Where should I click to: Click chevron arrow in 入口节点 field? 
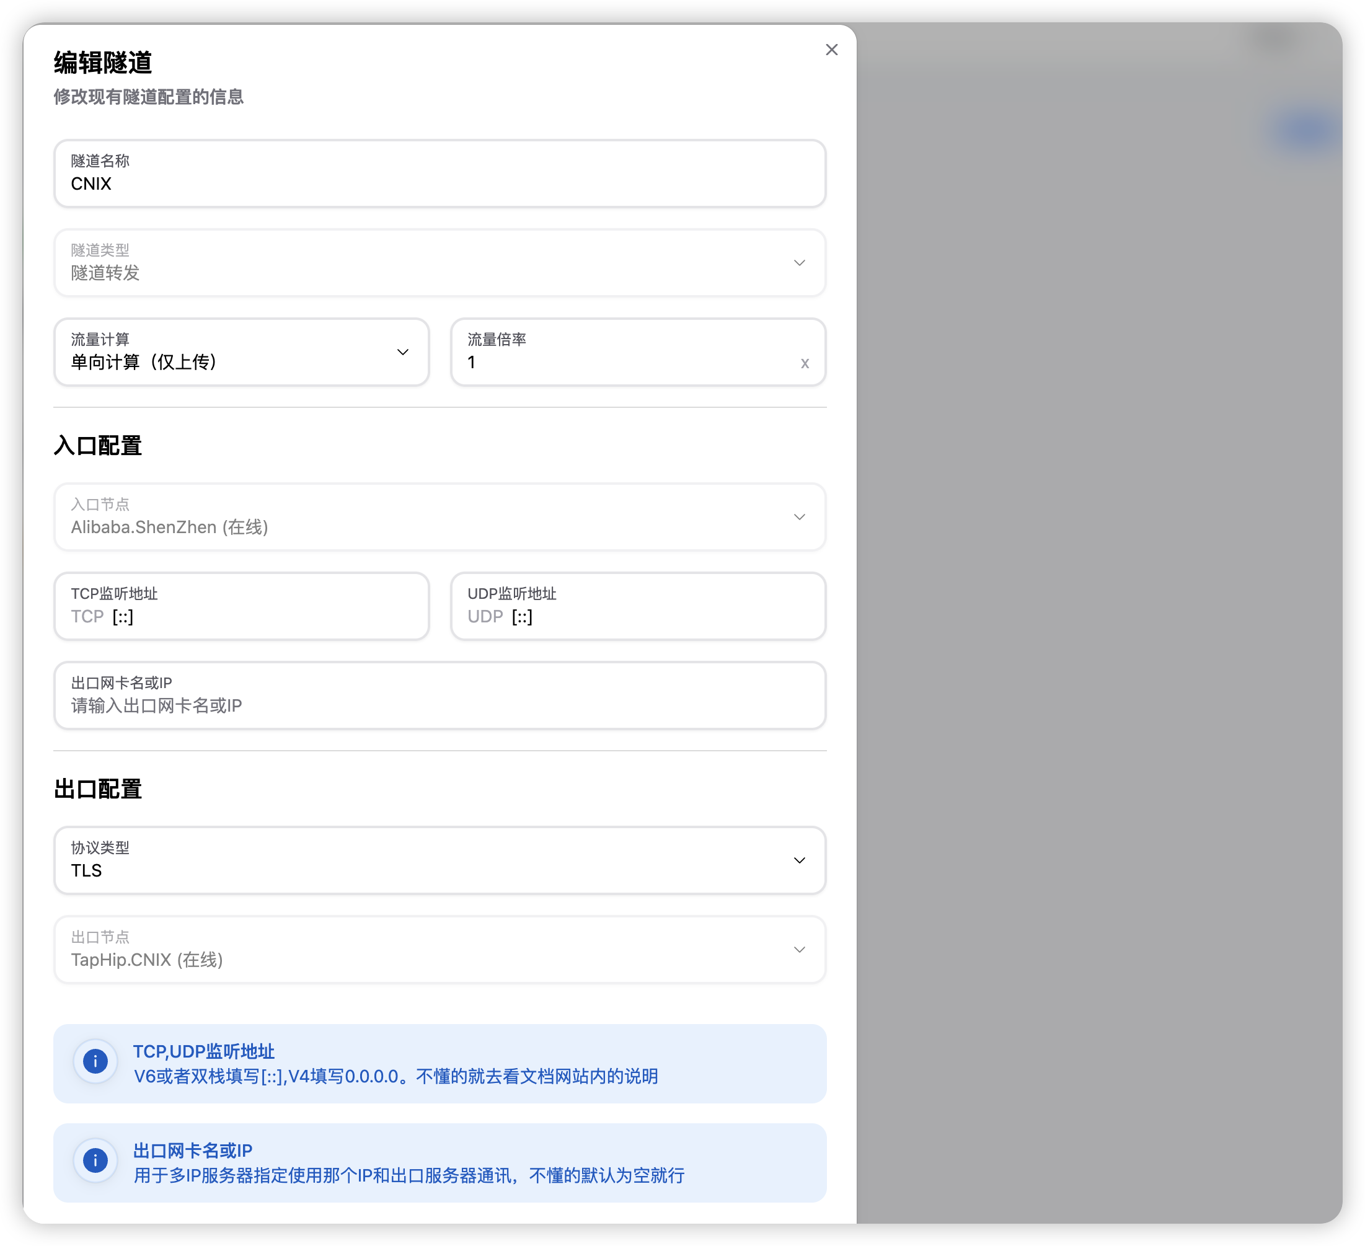(799, 516)
